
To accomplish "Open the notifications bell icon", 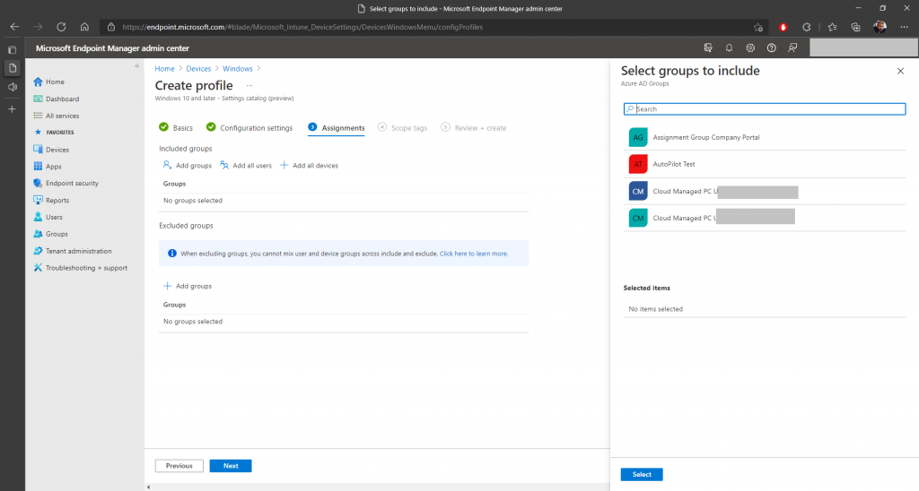I will click(x=729, y=47).
